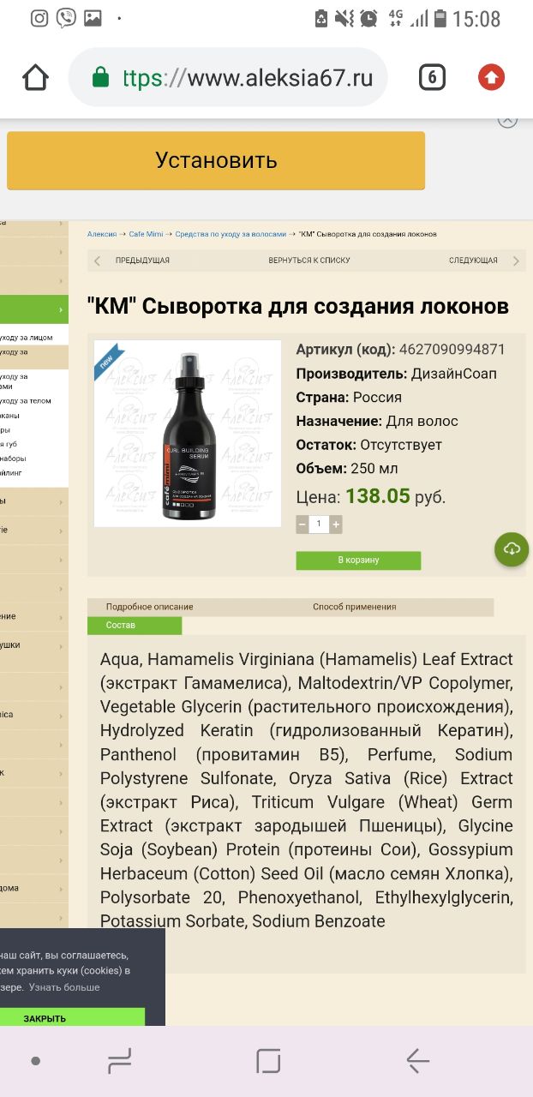
Task: Go to next product via СЛЕДУЮЩАЯ arrow
Action: click(516, 261)
